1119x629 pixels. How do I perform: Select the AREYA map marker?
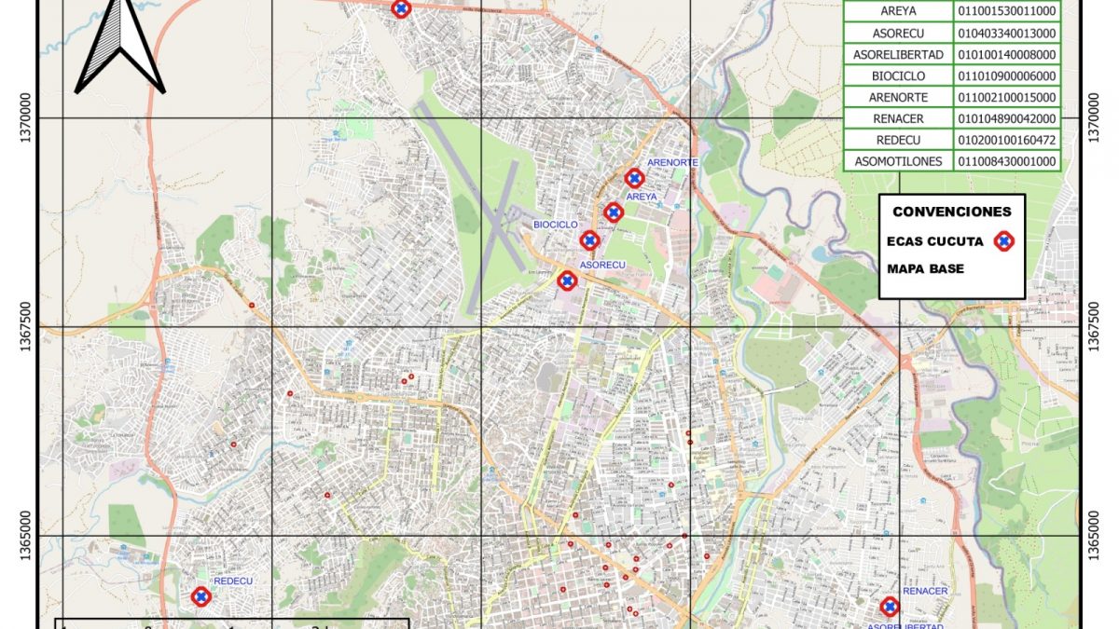point(613,212)
